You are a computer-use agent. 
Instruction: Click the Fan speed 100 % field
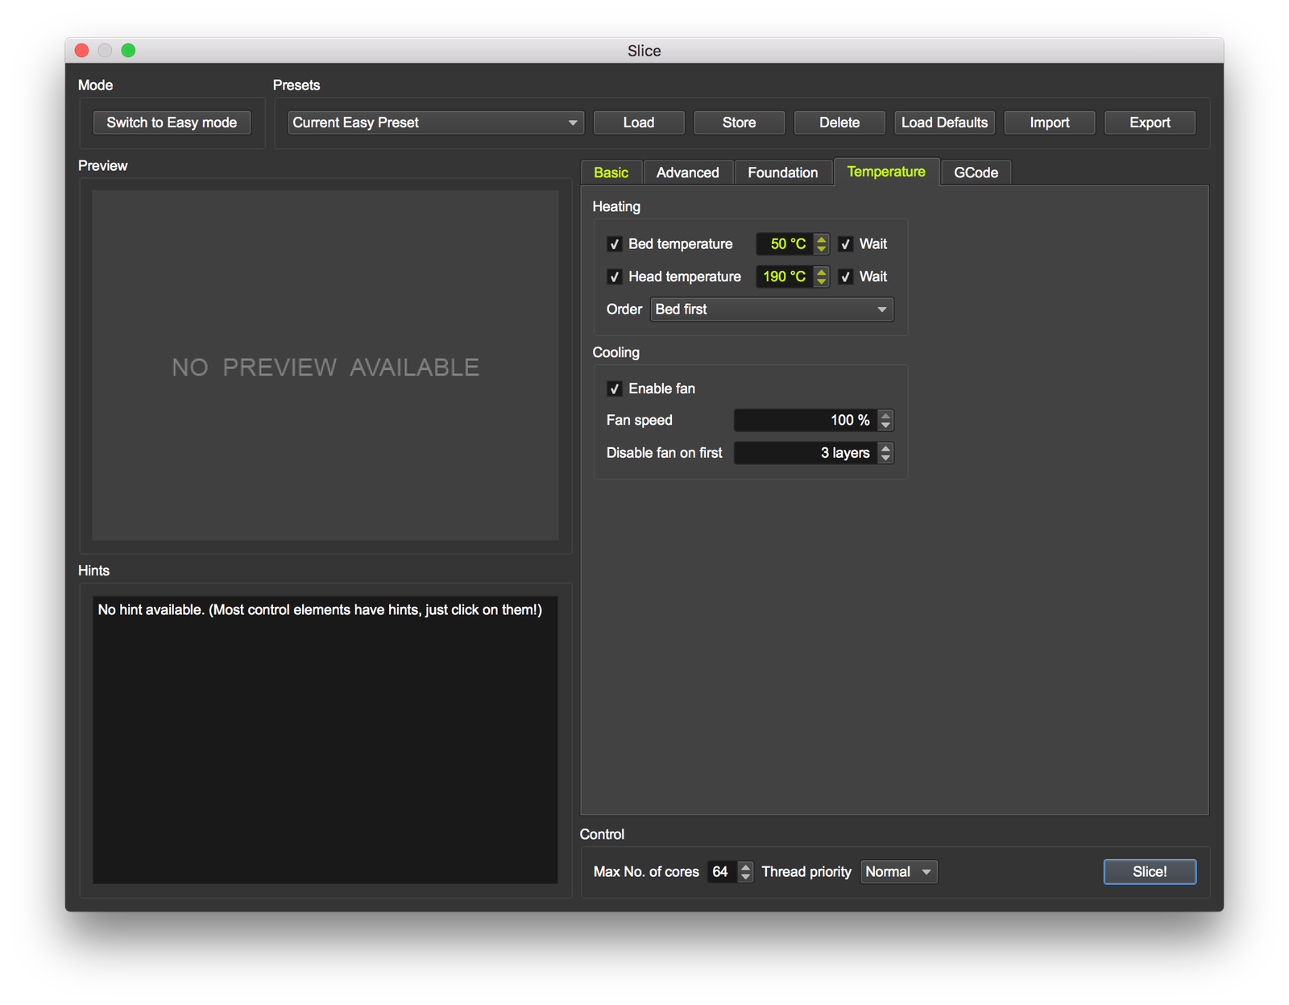[x=806, y=420]
